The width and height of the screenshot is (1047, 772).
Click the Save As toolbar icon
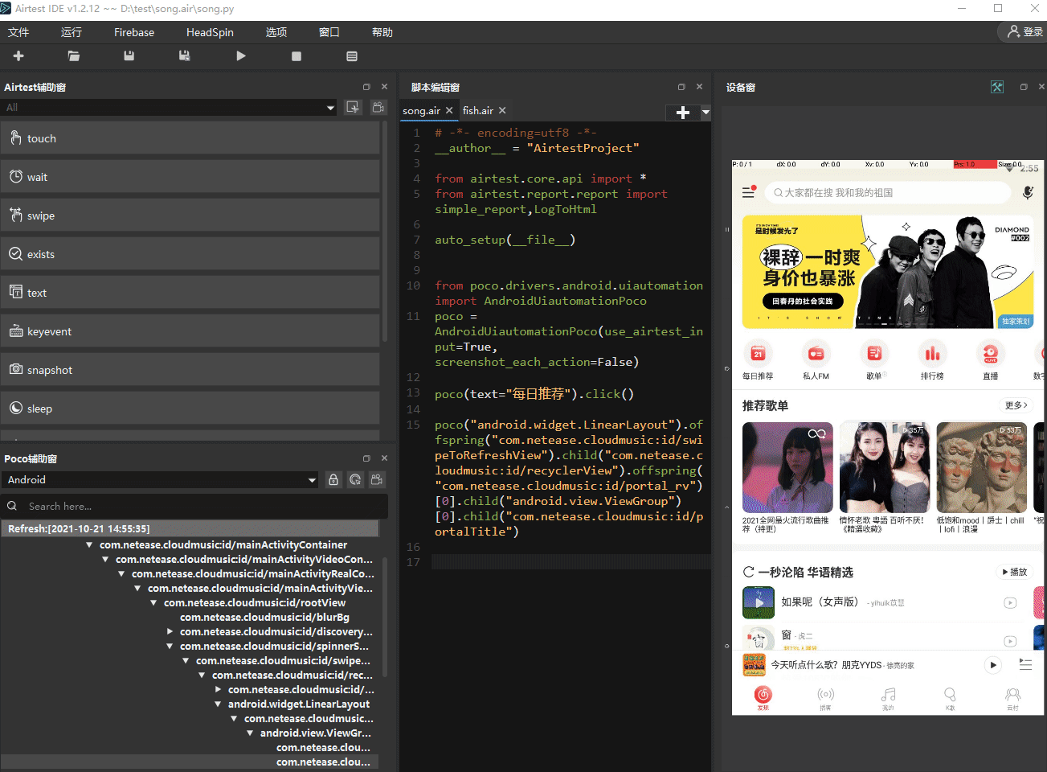185,56
